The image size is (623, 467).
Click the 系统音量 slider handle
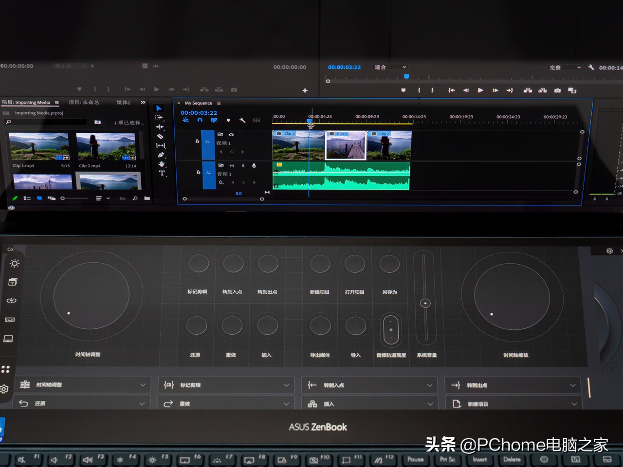tap(425, 303)
